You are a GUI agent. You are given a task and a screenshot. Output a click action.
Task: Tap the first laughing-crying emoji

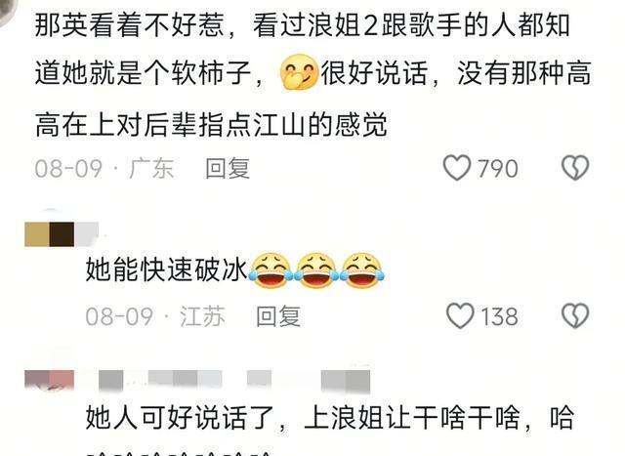click(271, 270)
